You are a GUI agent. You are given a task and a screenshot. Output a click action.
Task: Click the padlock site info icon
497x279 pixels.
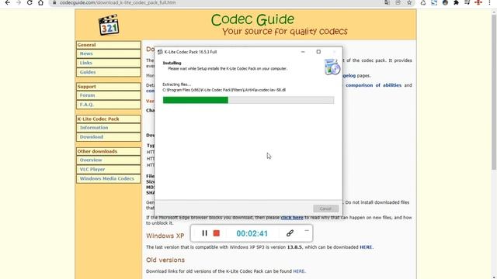click(x=54, y=2)
